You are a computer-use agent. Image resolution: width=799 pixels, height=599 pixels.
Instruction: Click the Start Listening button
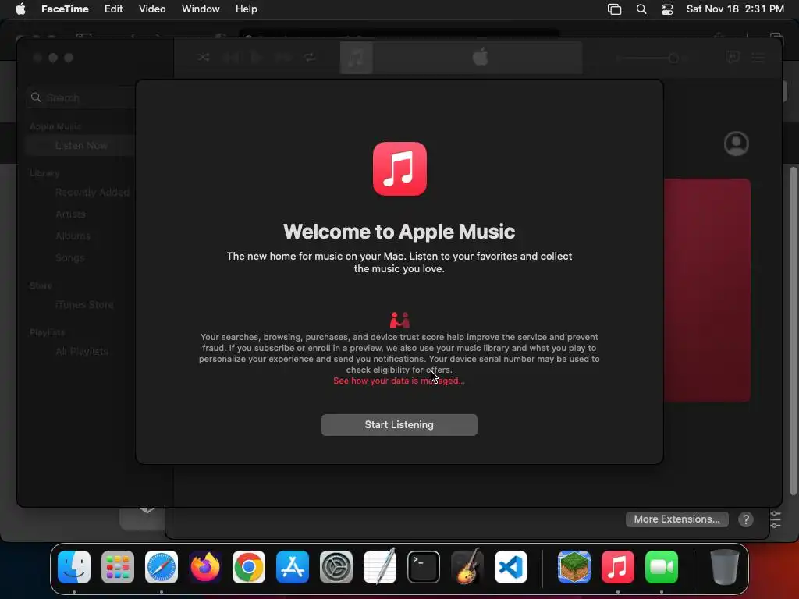tap(399, 425)
